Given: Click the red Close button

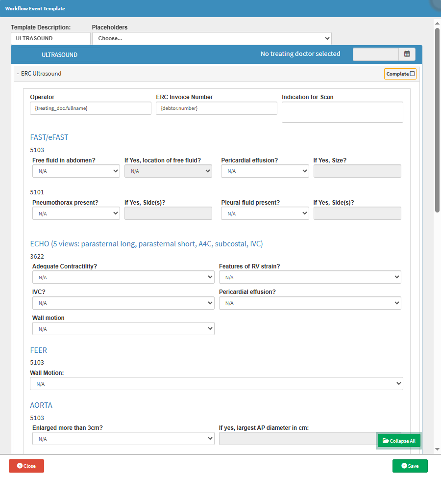Looking at the screenshot, I should (x=26, y=466).
